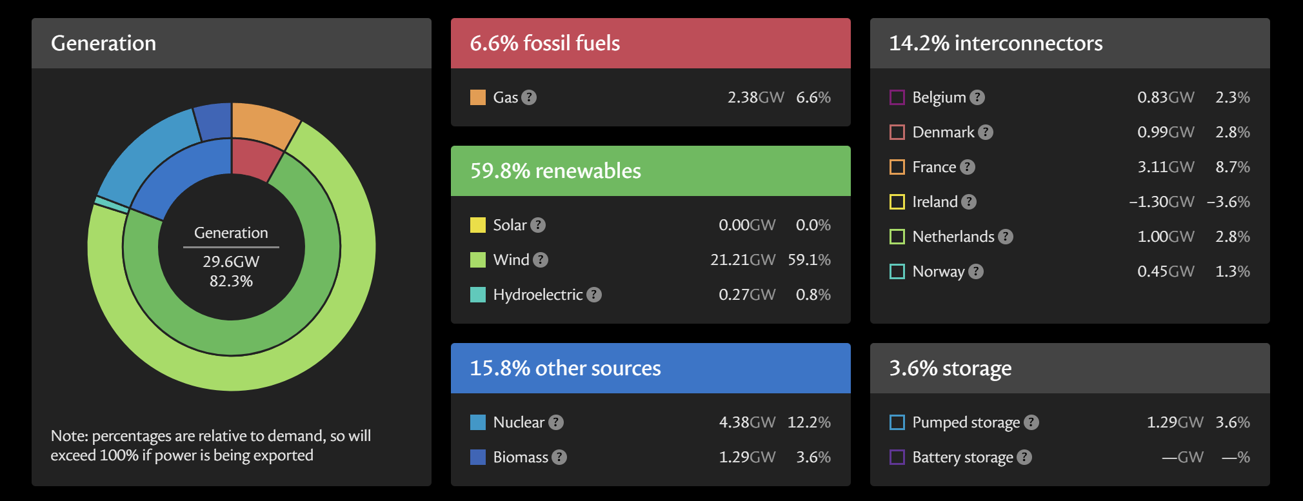Select the '14.2% interconnectors' heading text
Screen dimensions: 1303x501
pos(996,43)
